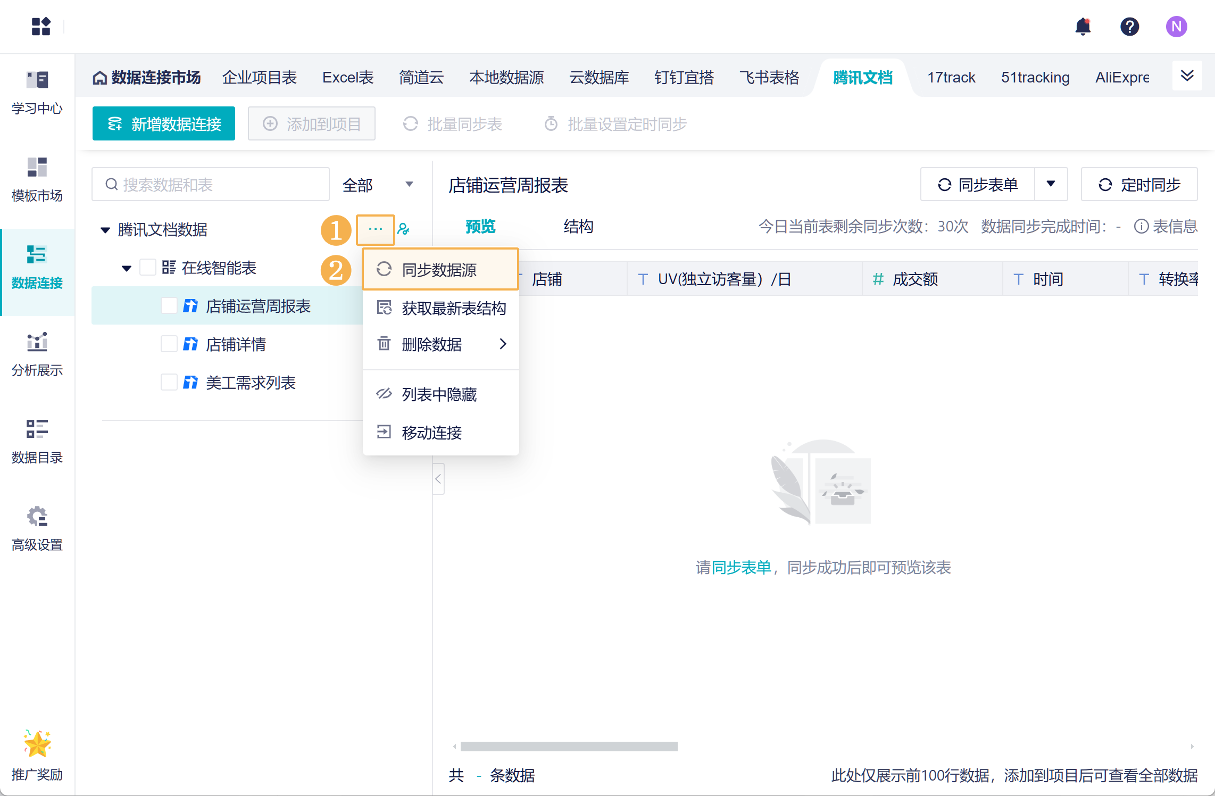Open 分析展示 in the sidebar

[37, 354]
